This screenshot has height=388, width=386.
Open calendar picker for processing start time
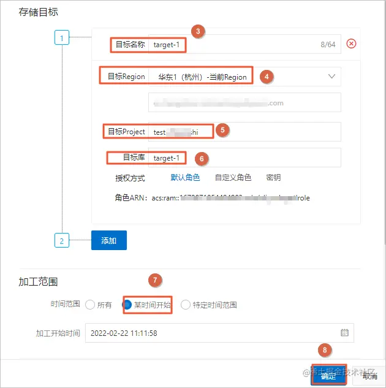coord(344,333)
